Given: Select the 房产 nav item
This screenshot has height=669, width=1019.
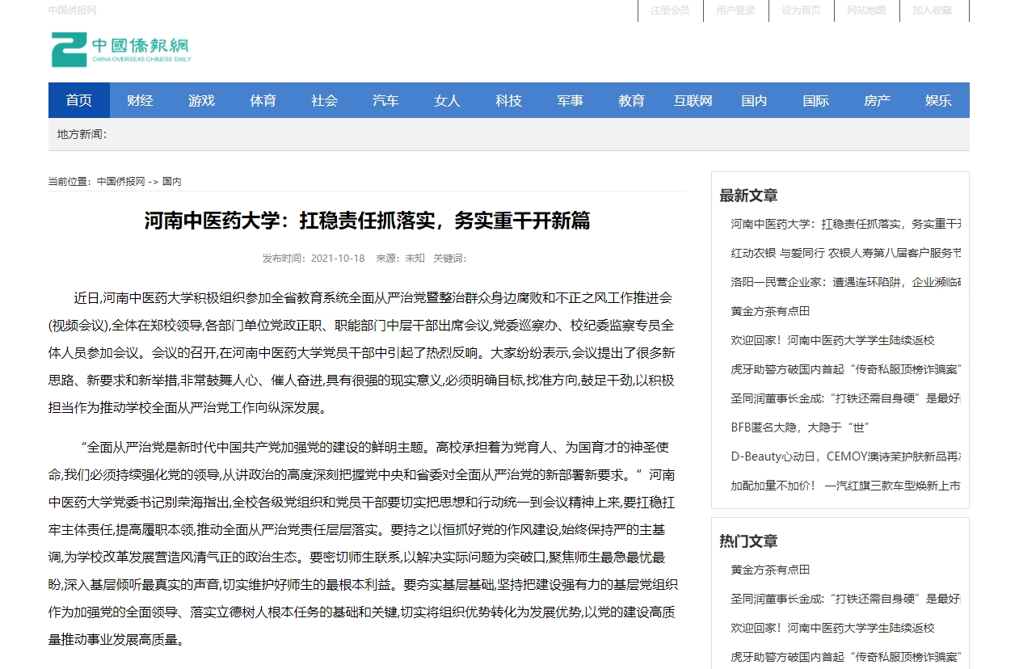Looking at the screenshot, I should 878,100.
